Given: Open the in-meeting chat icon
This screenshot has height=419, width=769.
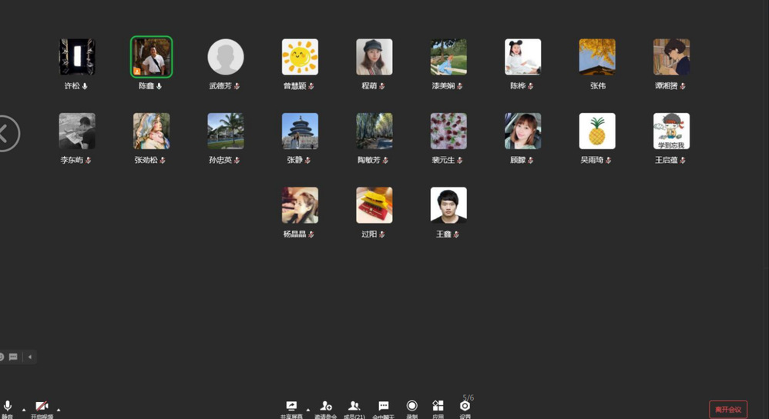Looking at the screenshot, I should [383, 407].
